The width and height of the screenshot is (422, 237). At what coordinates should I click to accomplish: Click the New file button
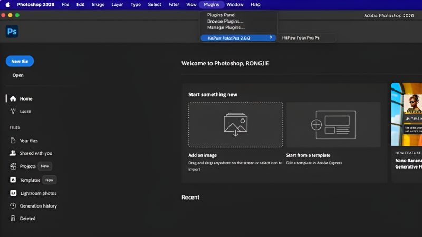[x=20, y=61]
